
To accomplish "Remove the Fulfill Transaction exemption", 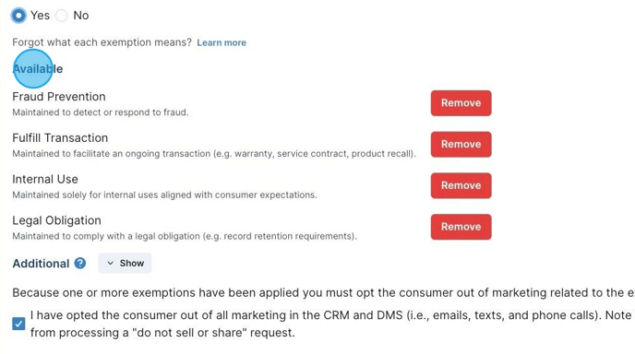I will (x=461, y=145).
